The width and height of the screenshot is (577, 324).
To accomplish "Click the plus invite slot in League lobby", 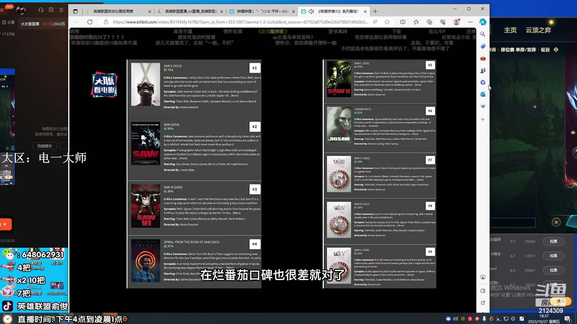I will point(535,107).
